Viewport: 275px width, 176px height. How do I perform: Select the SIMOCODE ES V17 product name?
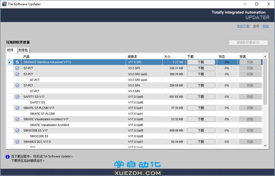pyautogui.click(x=35, y=130)
